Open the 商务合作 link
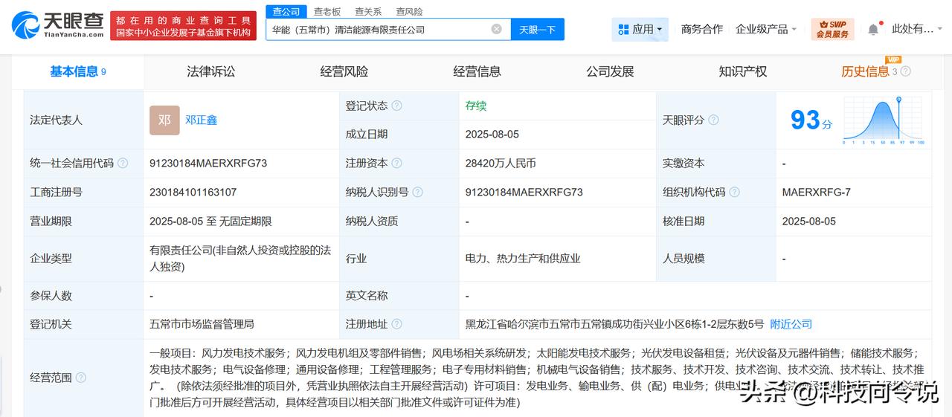Image resolution: width=952 pixels, height=417 pixels. pyautogui.click(x=702, y=29)
